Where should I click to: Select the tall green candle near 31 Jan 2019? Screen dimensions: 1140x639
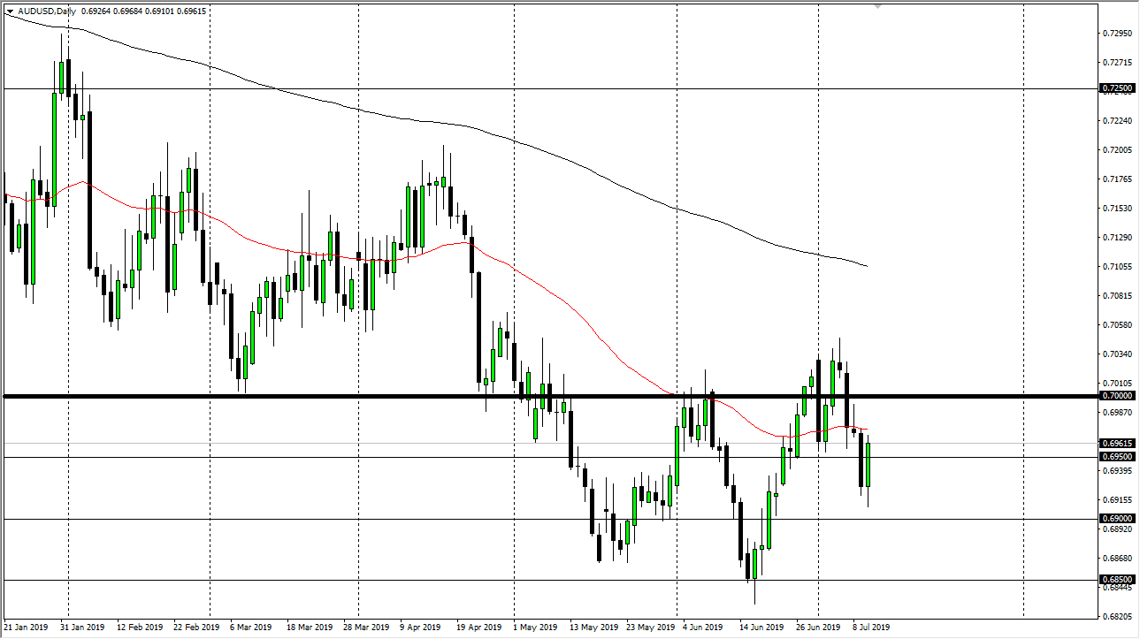tap(55, 141)
